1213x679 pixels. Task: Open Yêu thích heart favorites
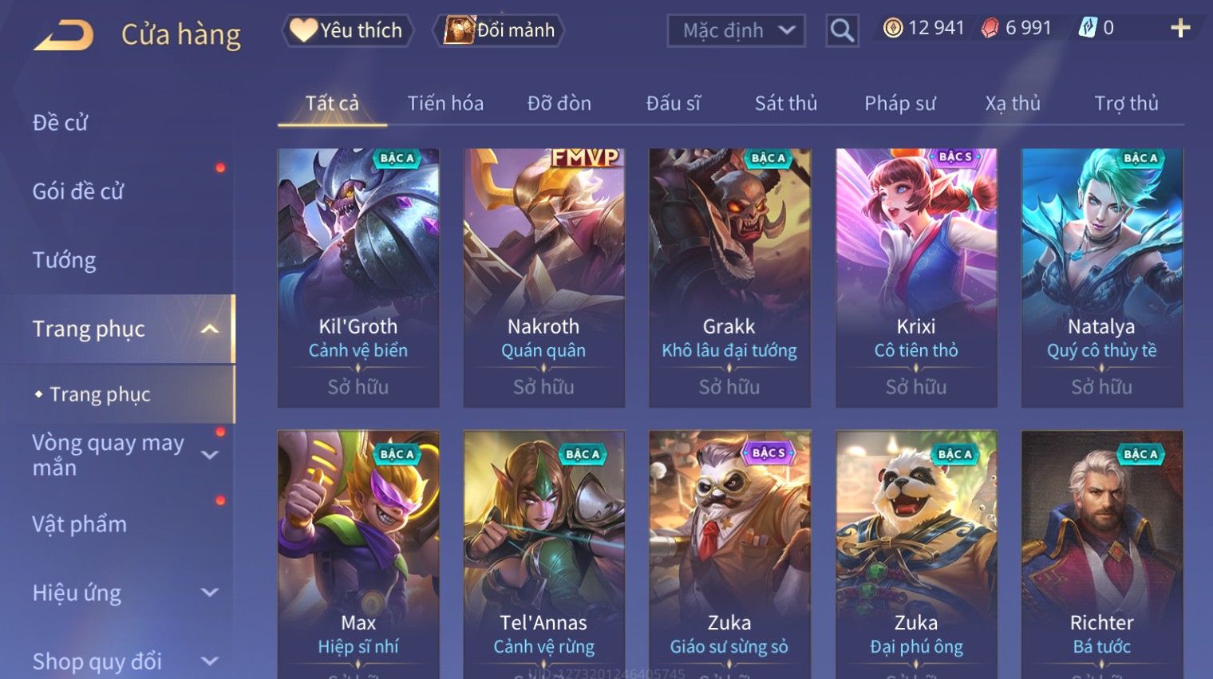coord(347,30)
